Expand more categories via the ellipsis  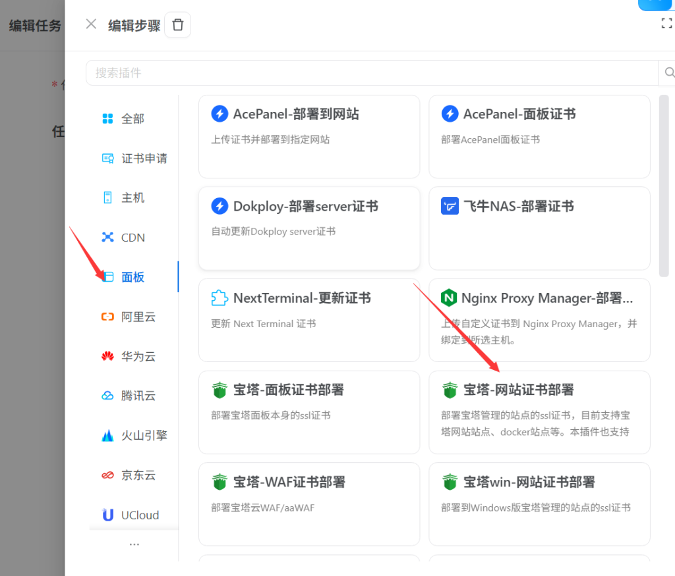(134, 544)
